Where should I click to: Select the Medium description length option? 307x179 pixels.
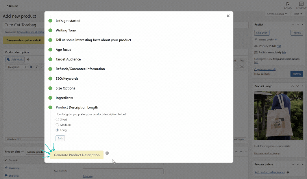point(57,125)
